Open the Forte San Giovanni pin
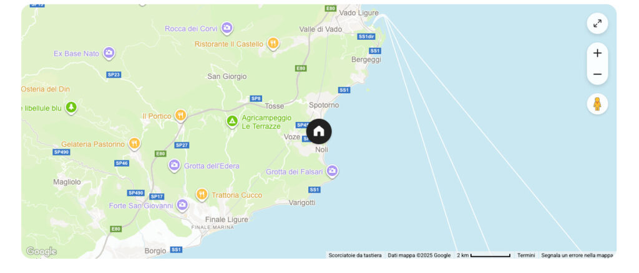 pyautogui.click(x=182, y=205)
